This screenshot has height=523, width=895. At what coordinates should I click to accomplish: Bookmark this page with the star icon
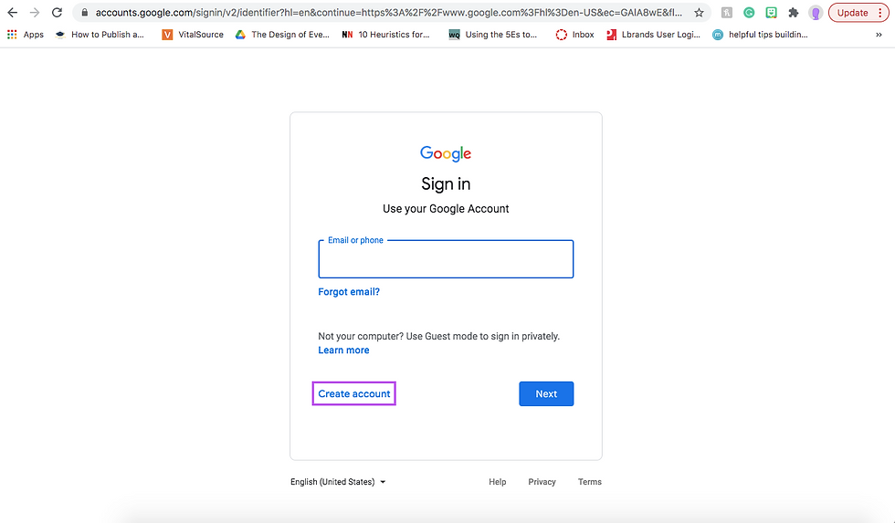(699, 13)
